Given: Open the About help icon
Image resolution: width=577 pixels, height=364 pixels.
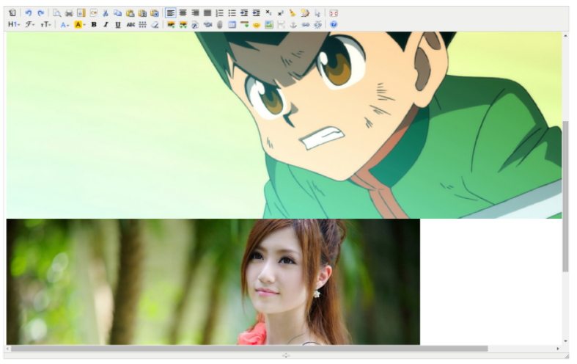Looking at the screenshot, I should point(334,25).
